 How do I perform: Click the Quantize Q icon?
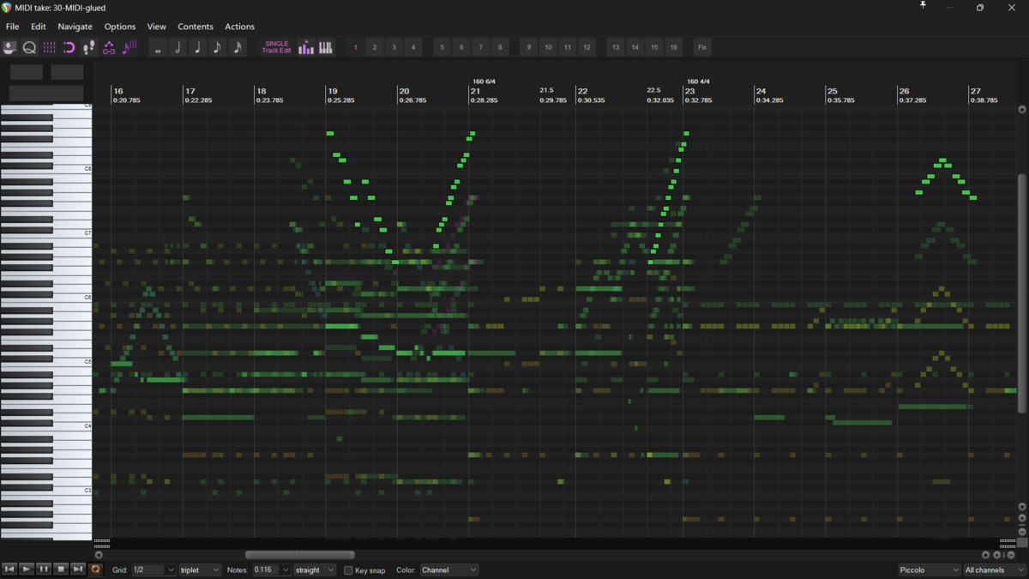29,48
